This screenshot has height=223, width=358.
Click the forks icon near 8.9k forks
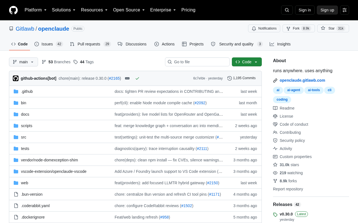tap(275, 181)
